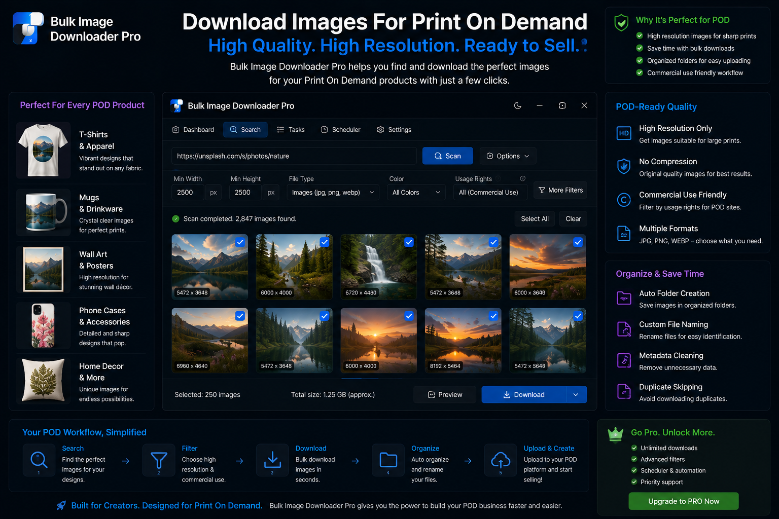Click the HD High Resolution Only icon
779x519 pixels.
coord(624,133)
